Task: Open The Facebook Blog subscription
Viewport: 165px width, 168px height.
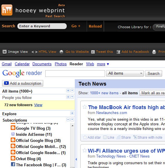Action: point(41,165)
